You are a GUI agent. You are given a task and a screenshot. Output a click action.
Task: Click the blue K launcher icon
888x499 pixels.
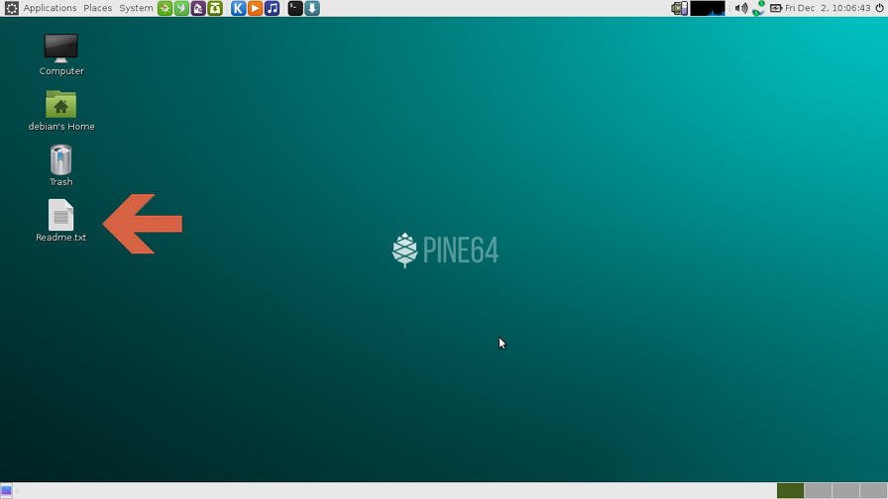click(238, 8)
